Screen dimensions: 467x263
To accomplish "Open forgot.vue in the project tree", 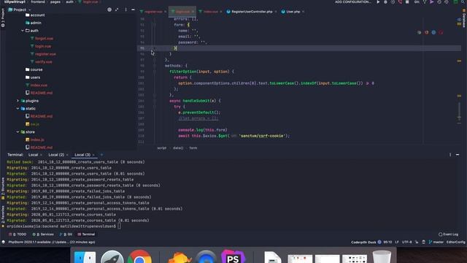I will click(x=44, y=39).
